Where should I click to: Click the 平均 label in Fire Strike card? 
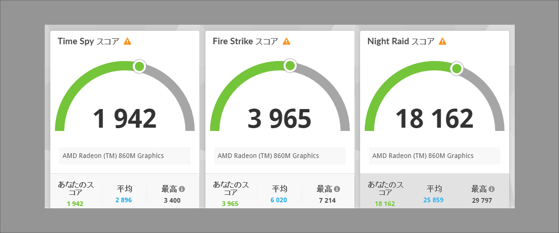coord(279,189)
